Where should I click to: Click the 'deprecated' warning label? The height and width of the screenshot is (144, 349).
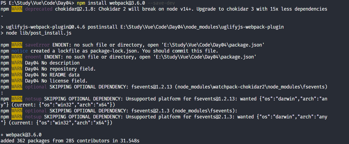coord(39,9)
